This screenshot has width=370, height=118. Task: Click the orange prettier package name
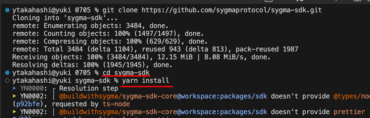(x=350, y=112)
